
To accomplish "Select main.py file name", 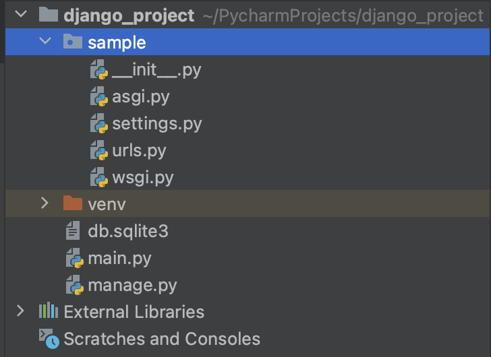I will [119, 259].
